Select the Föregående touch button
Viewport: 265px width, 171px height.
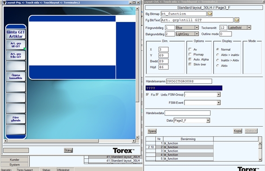coord(16,119)
